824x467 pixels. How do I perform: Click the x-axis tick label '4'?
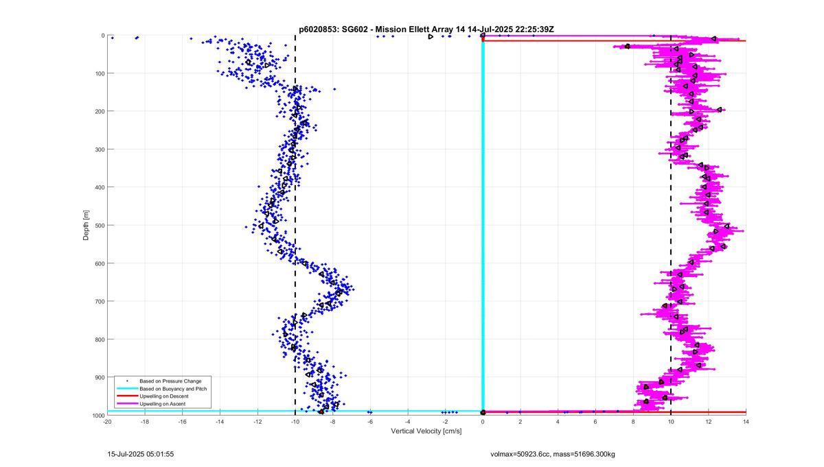[558, 422]
